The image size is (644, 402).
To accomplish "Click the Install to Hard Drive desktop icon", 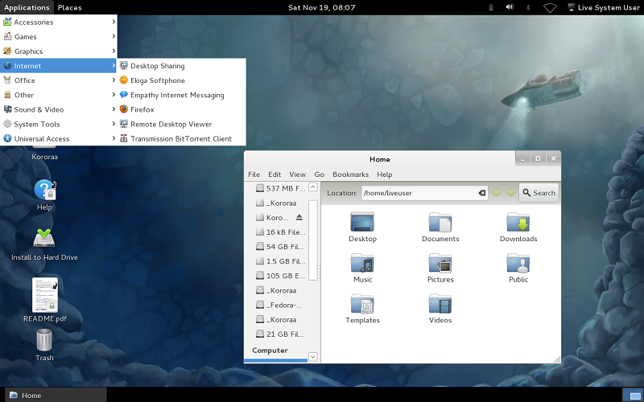I will [44, 241].
